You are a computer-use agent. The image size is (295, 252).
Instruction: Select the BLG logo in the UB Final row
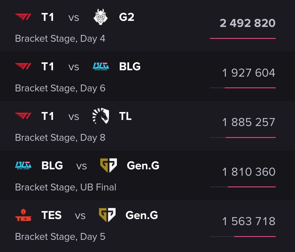click(23, 166)
